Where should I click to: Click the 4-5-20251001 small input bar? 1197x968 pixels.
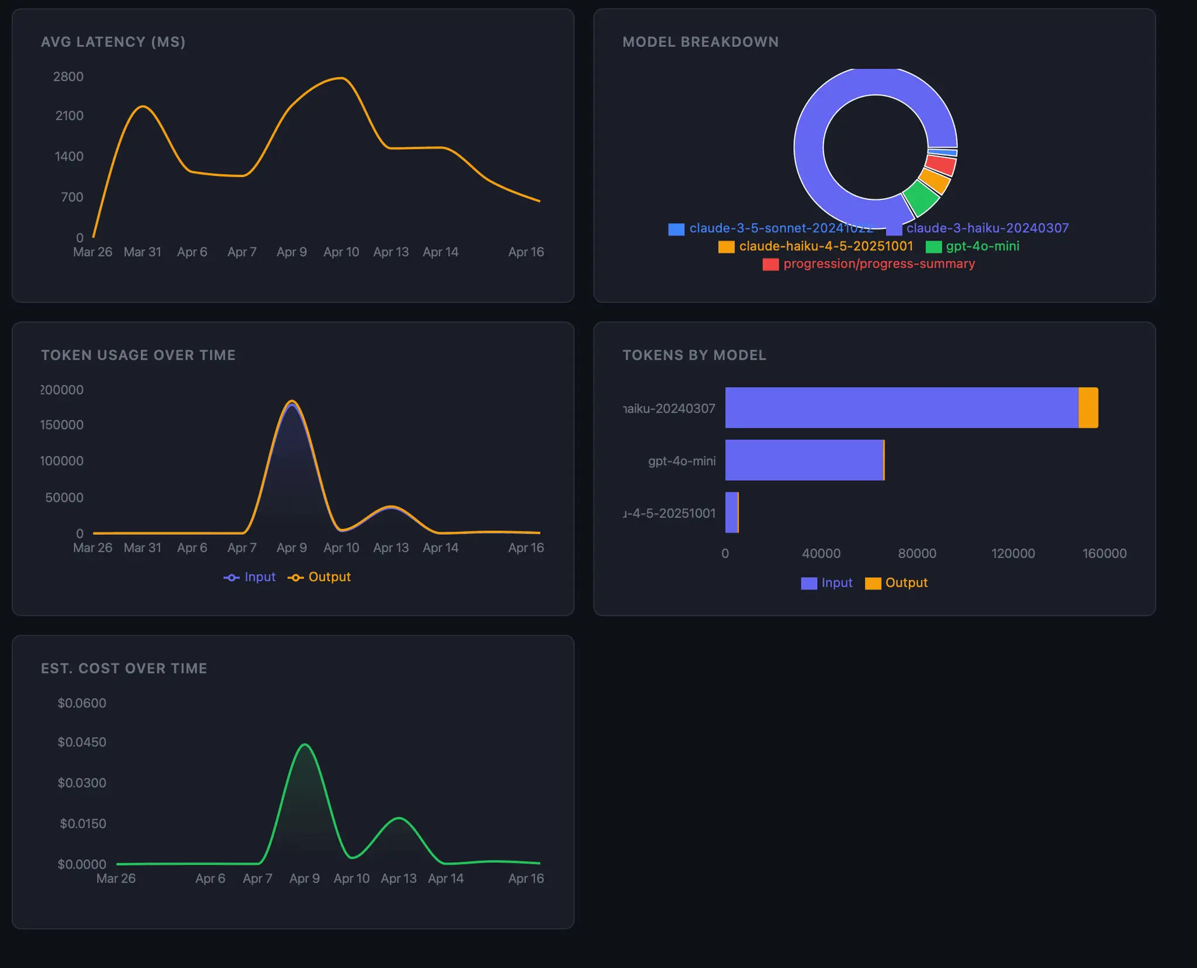click(x=731, y=513)
